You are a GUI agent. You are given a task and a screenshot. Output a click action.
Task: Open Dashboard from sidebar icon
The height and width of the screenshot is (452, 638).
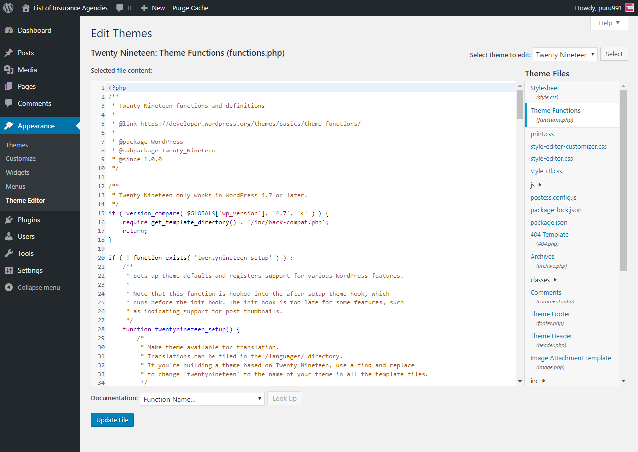coord(9,30)
